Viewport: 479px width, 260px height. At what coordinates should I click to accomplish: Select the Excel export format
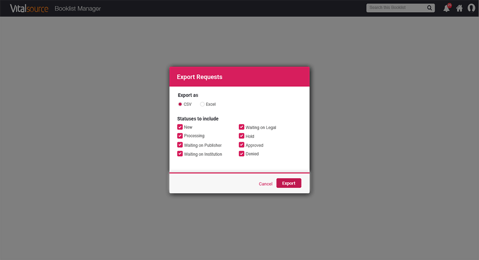tap(202, 104)
